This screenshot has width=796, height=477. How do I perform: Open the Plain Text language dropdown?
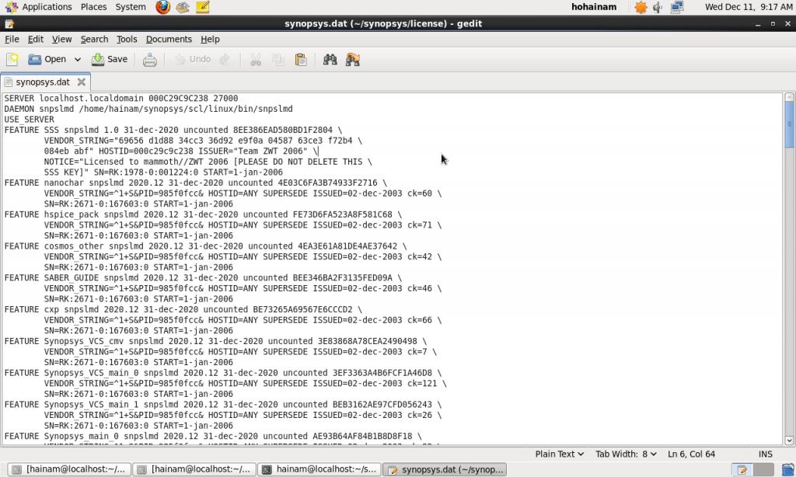(x=559, y=454)
